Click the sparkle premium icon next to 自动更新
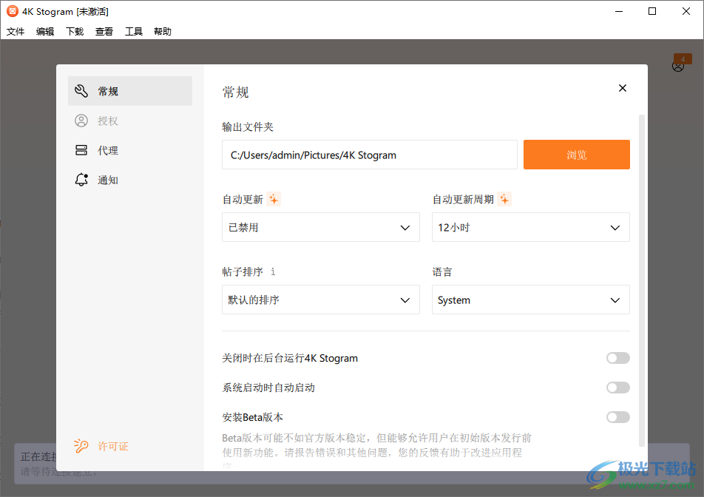 (x=274, y=199)
